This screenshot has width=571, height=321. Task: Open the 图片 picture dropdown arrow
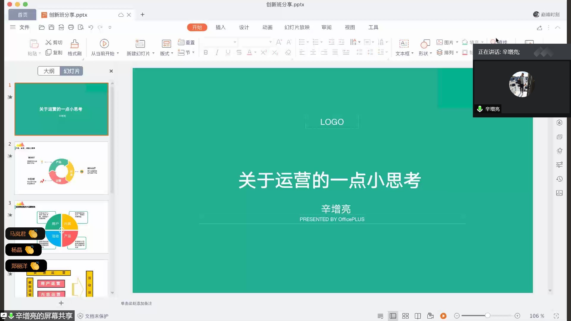(457, 42)
